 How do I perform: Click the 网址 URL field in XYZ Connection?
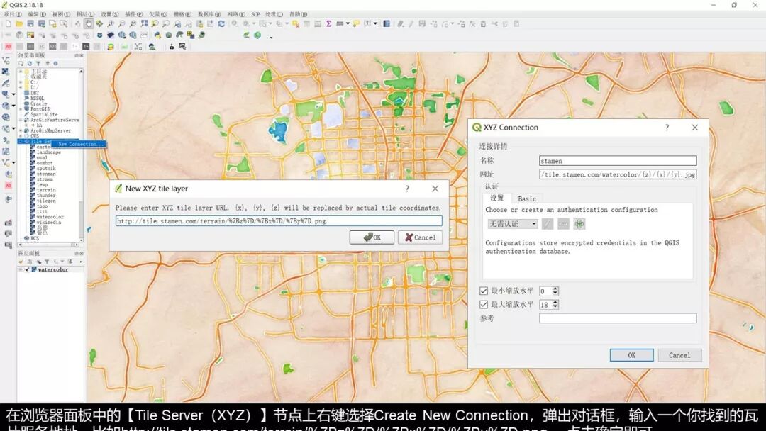click(x=618, y=174)
